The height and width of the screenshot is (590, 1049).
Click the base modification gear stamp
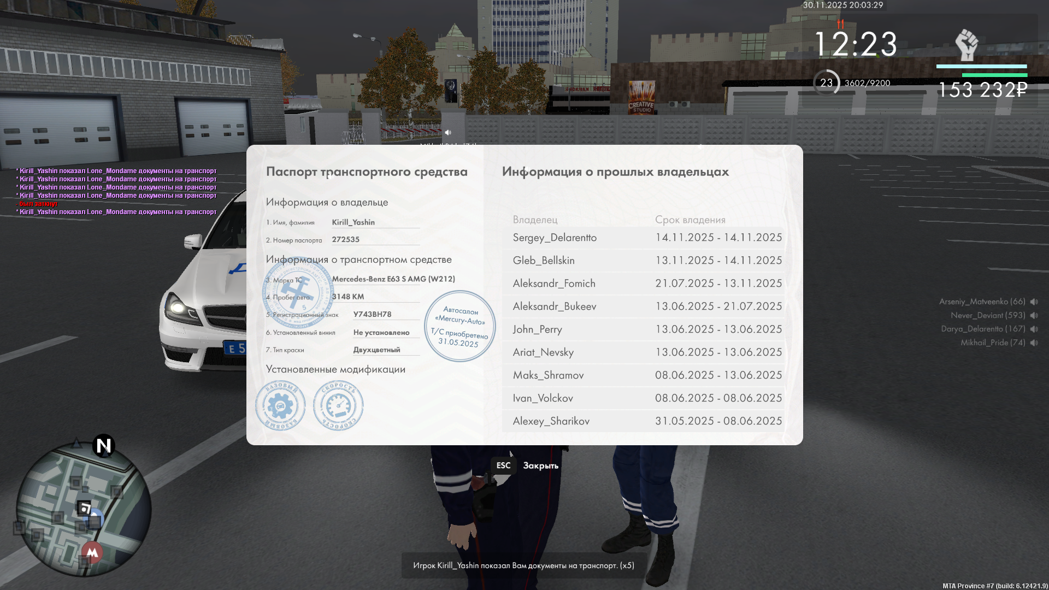coord(280,406)
